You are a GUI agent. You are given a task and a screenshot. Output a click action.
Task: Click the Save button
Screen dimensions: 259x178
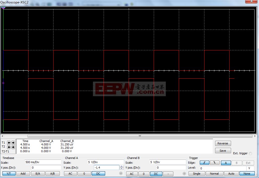click(223, 151)
